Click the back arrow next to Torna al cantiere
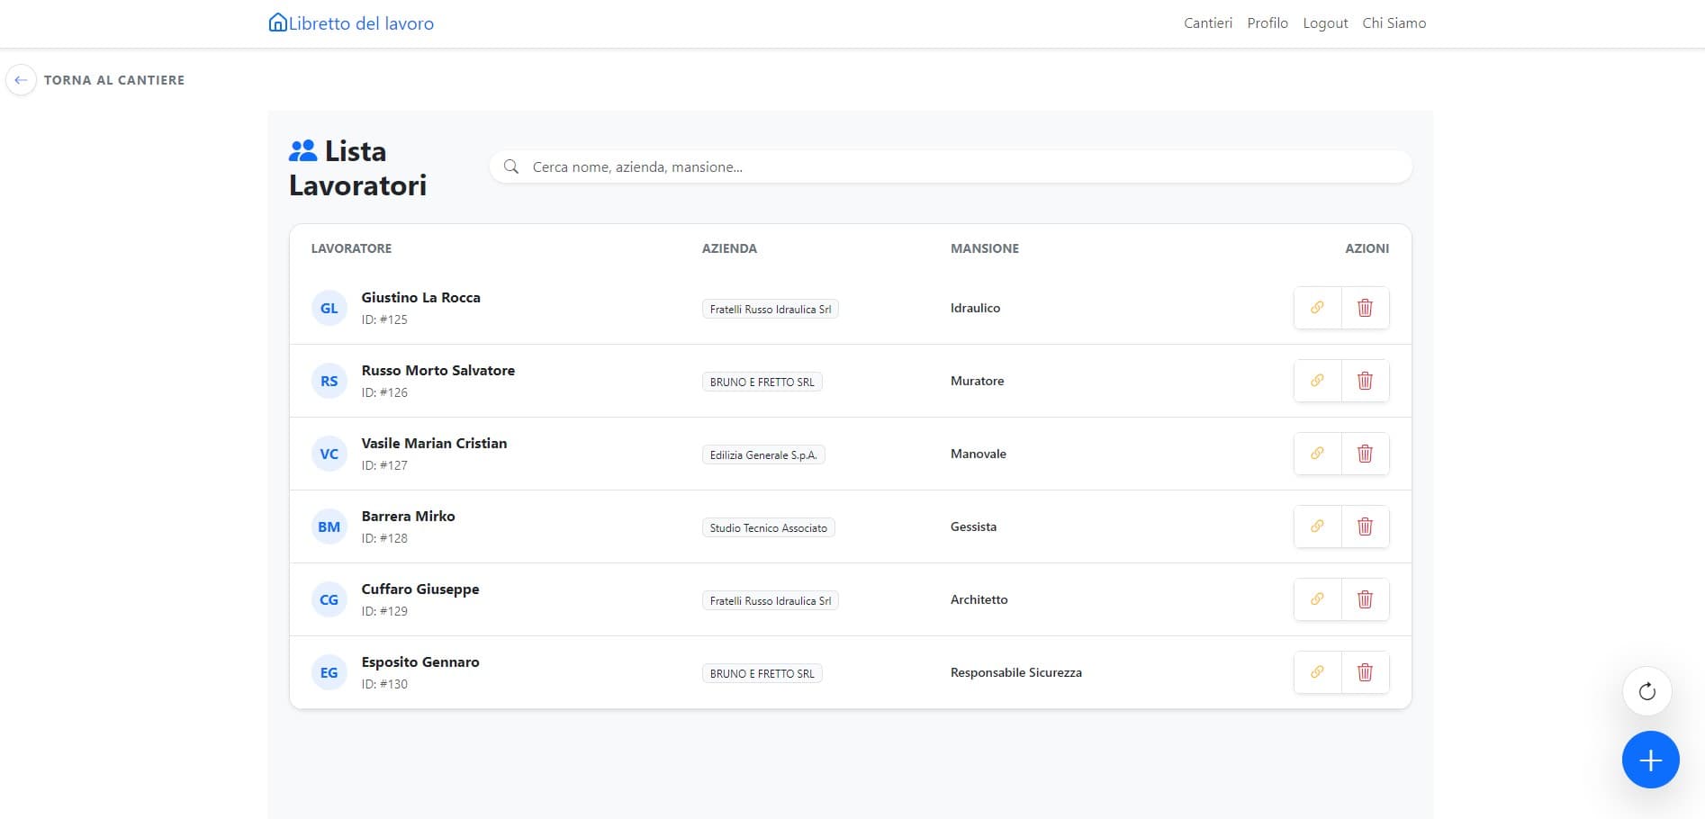1705x819 pixels. pyautogui.click(x=21, y=80)
